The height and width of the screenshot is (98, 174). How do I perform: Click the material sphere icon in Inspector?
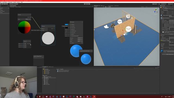click(162, 51)
